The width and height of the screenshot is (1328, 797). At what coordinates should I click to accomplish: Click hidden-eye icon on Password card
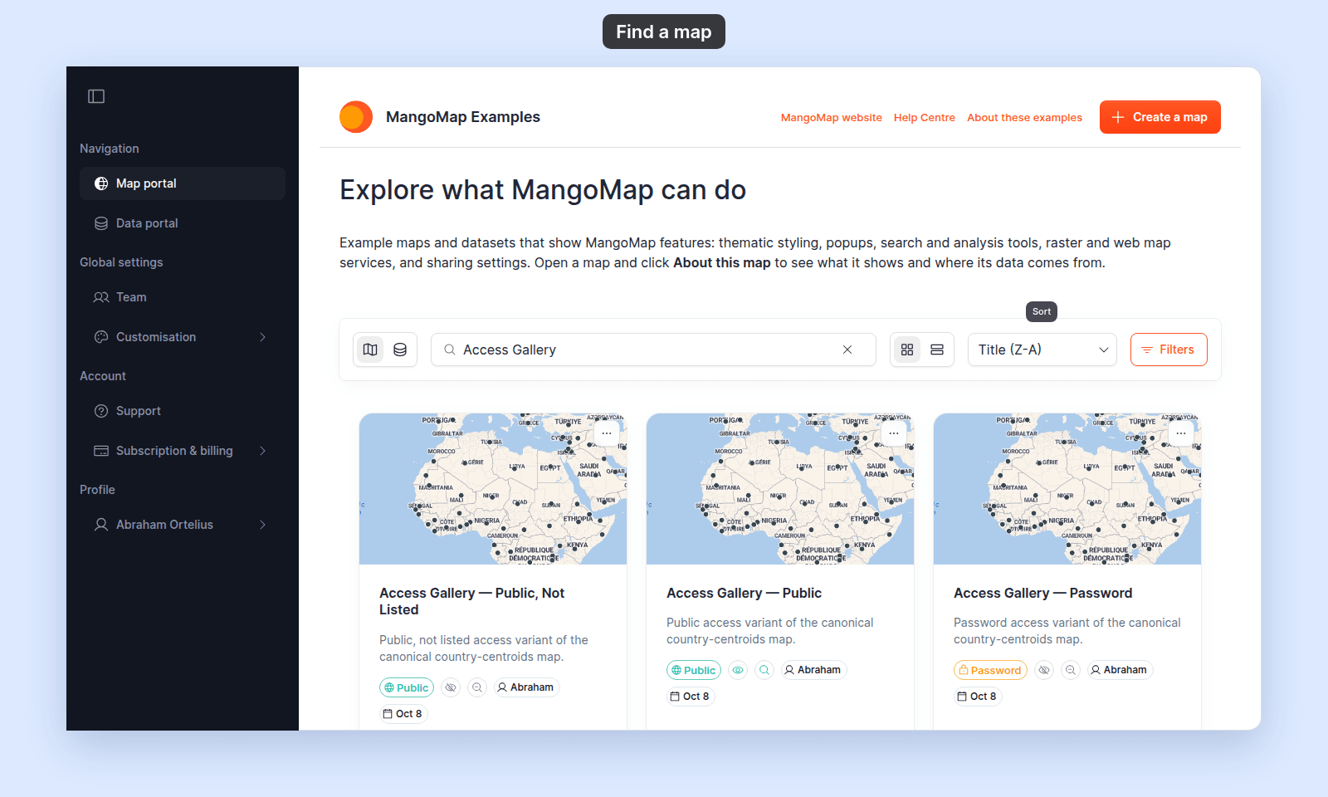(x=1044, y=670)
